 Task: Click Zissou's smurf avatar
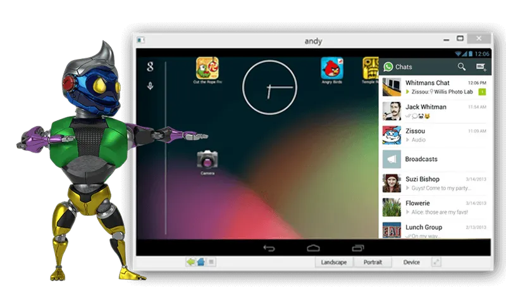392,135
